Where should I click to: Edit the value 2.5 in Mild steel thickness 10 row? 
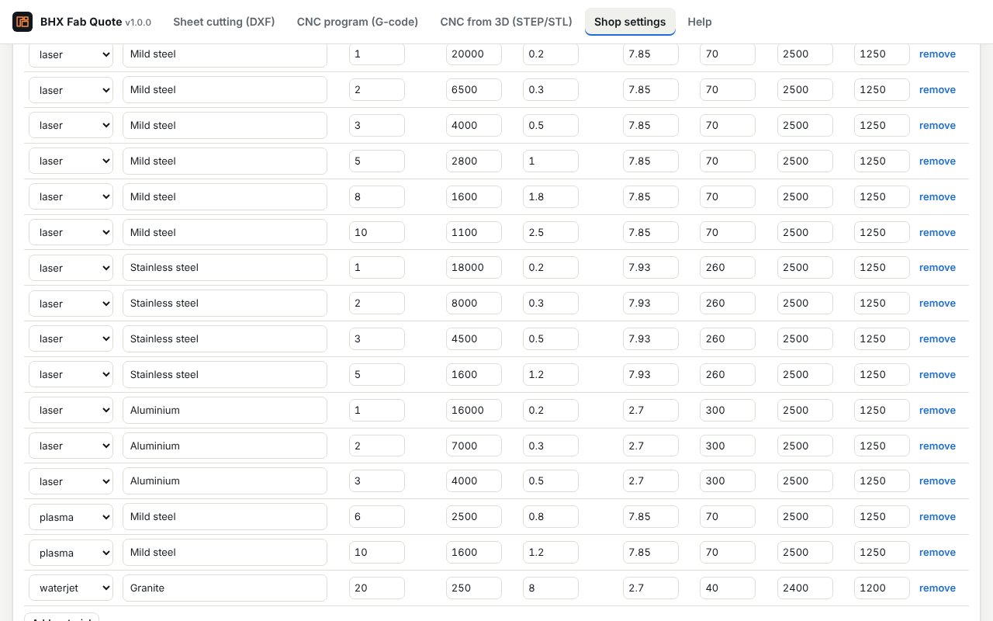551,232
